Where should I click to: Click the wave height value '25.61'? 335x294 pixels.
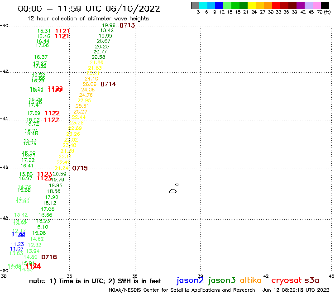coord(82,106)
